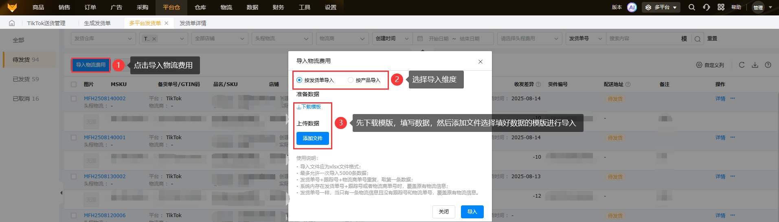The height and width of the screenshot is (222, 779).
Task: Click the 导入物流费用 button
Action: (91, 65)
